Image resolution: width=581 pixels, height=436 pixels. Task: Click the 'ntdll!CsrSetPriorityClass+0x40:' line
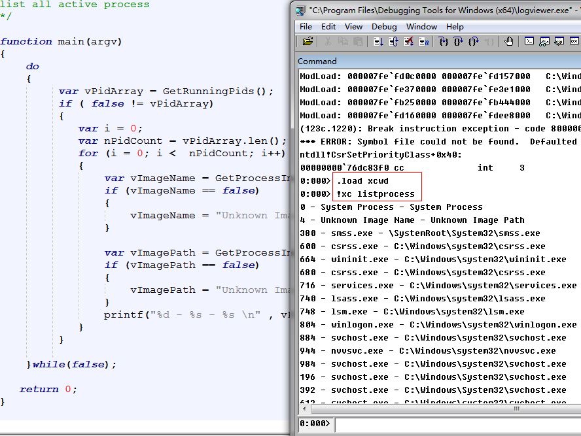[x=381, y=155]
